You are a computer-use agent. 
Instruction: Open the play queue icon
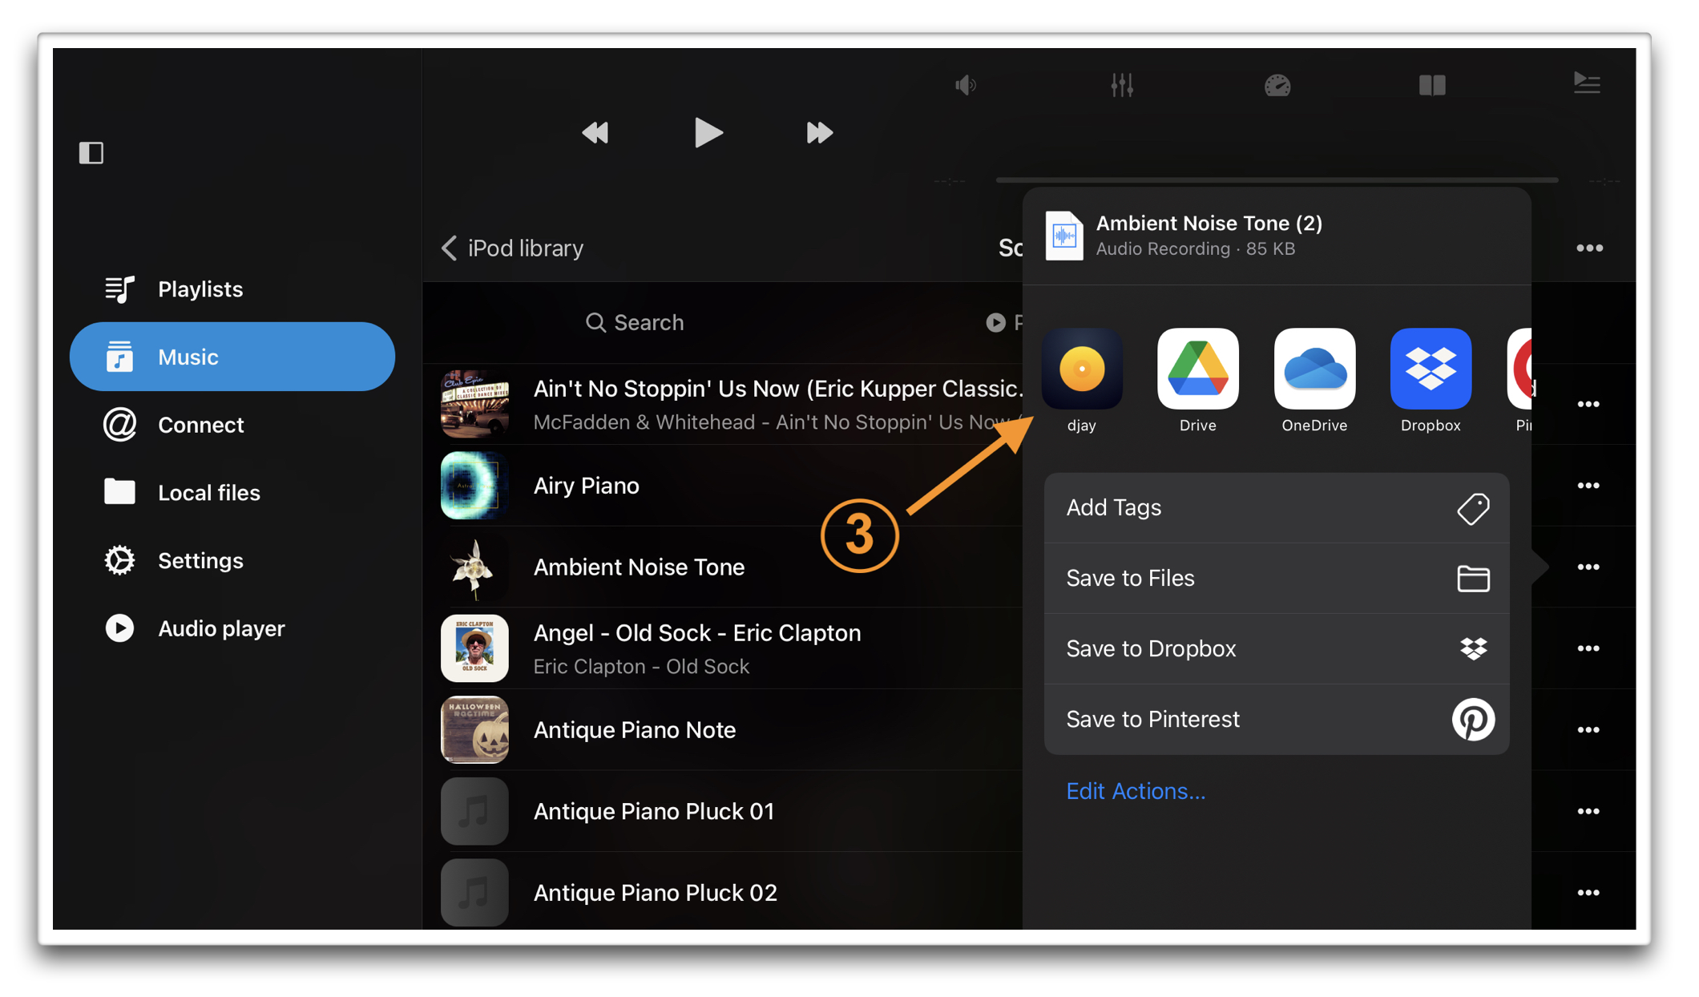(x=1587, y=83)
